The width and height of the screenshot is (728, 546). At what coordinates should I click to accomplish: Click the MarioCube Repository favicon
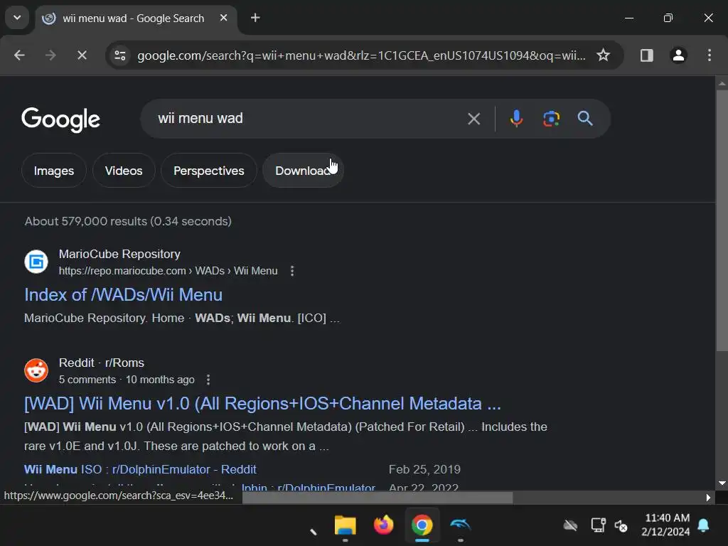coord(36,262)
